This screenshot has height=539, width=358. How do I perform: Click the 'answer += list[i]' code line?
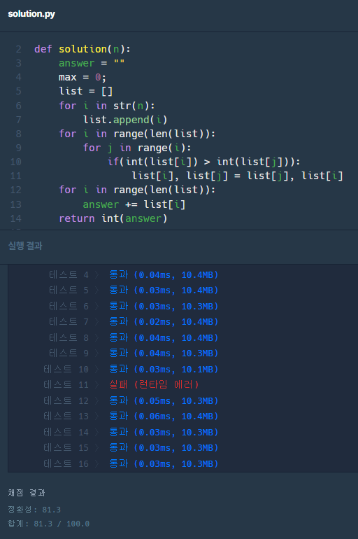[x=134, y=204]
